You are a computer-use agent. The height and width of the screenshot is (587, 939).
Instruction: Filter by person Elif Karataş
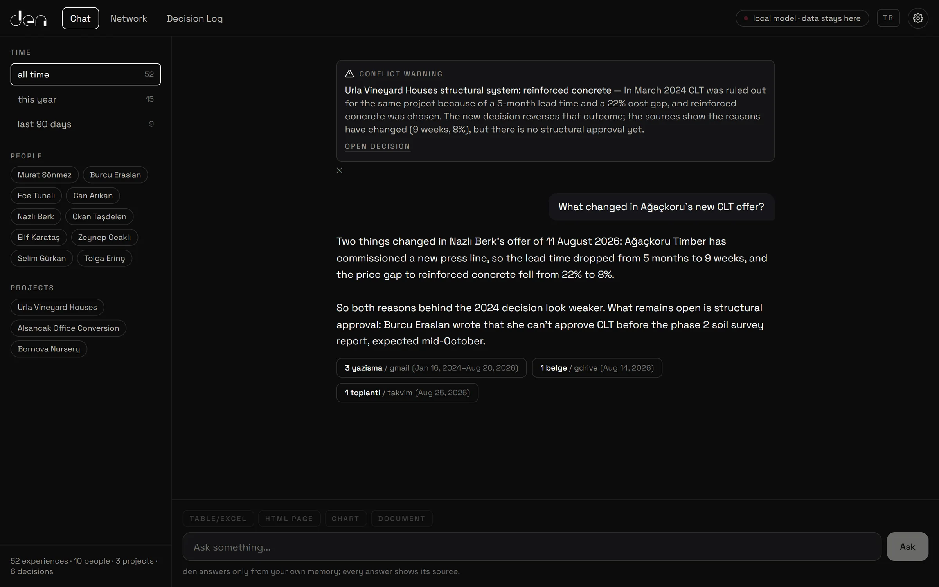[x=39, y=237]
